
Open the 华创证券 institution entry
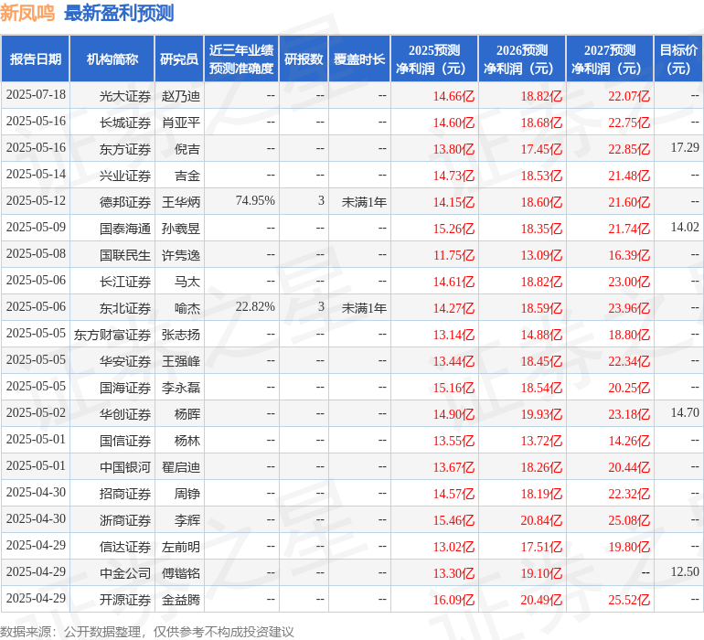click(x=125, y=414)
